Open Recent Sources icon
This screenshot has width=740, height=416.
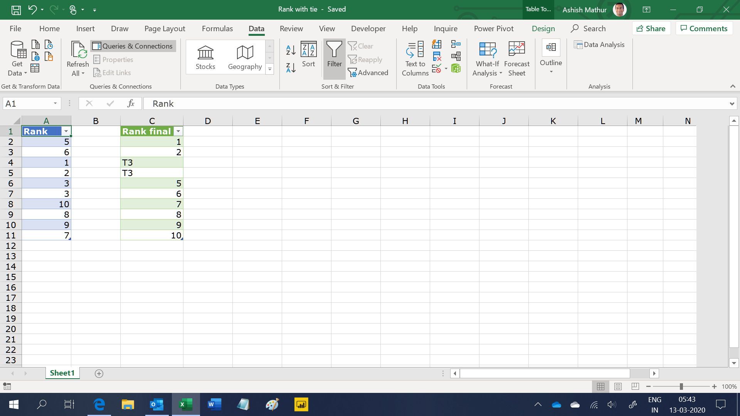[49, 44]
